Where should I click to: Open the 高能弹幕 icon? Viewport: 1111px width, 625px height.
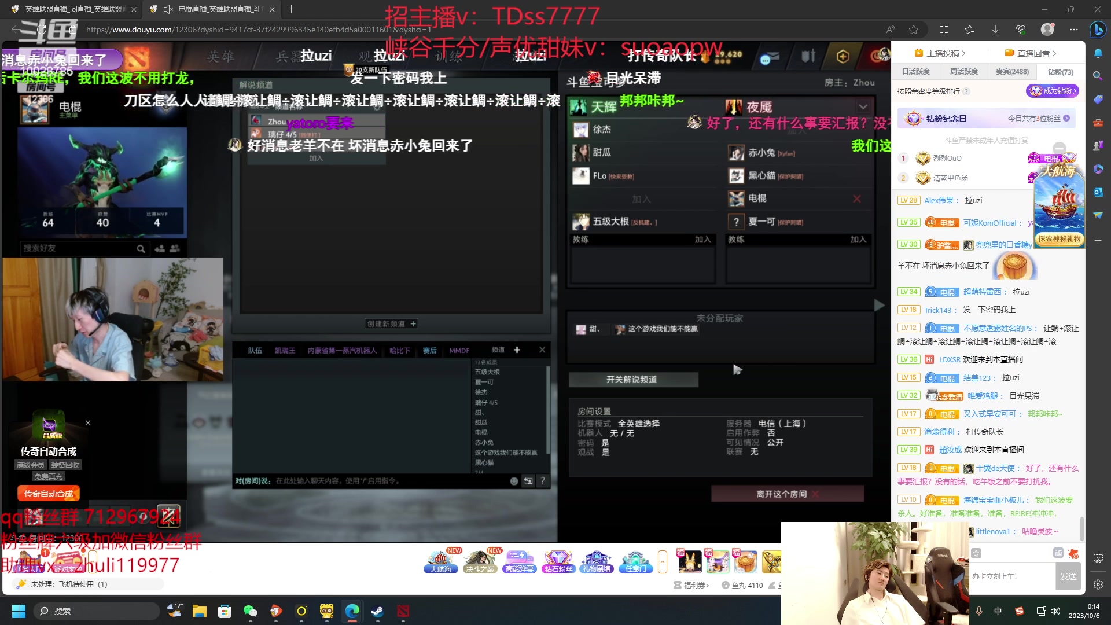[519, 561]
